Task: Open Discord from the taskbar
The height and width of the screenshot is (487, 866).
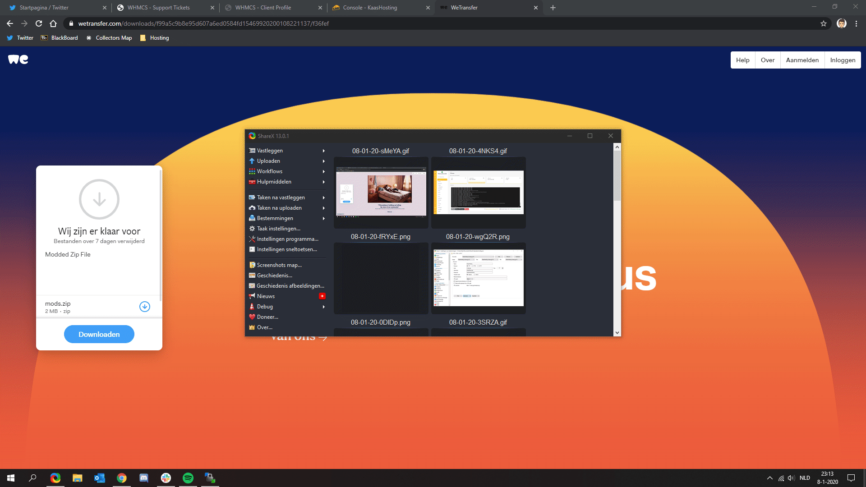Action: [144, 478]
